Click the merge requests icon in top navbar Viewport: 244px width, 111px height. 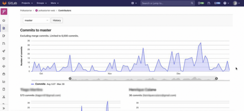point(209,3)
